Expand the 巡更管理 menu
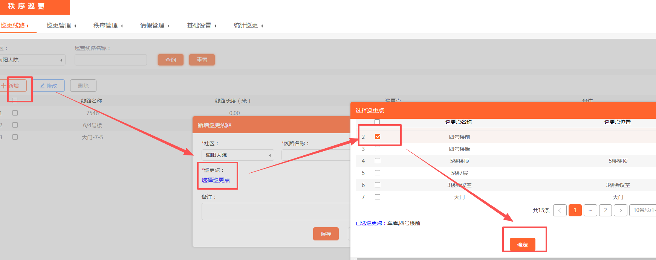 [61, 26]
